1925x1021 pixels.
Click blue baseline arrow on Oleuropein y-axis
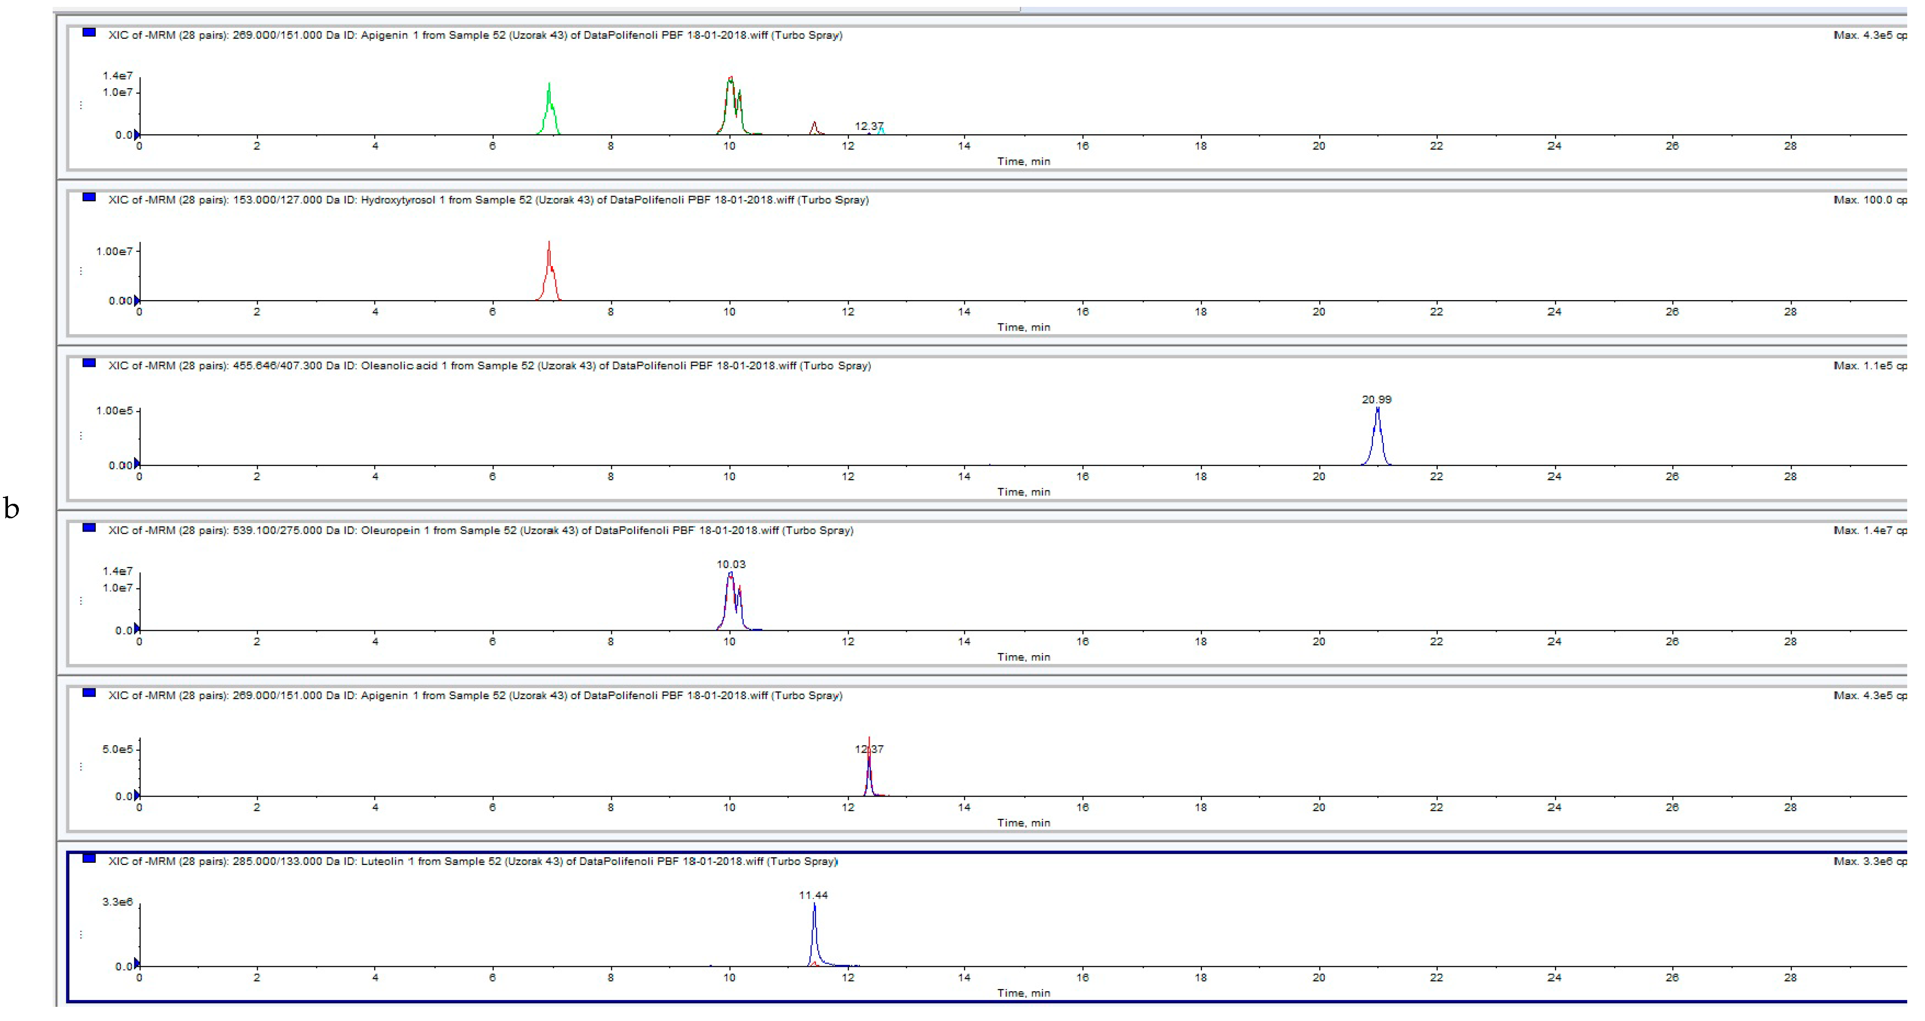click(137, 628)
